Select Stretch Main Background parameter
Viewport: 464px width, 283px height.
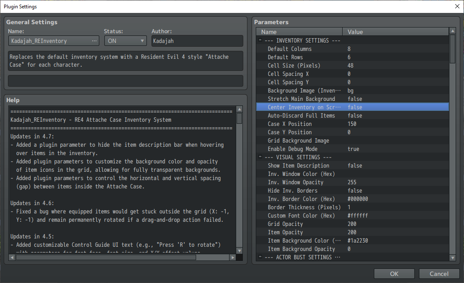click(x=353, y=99)
